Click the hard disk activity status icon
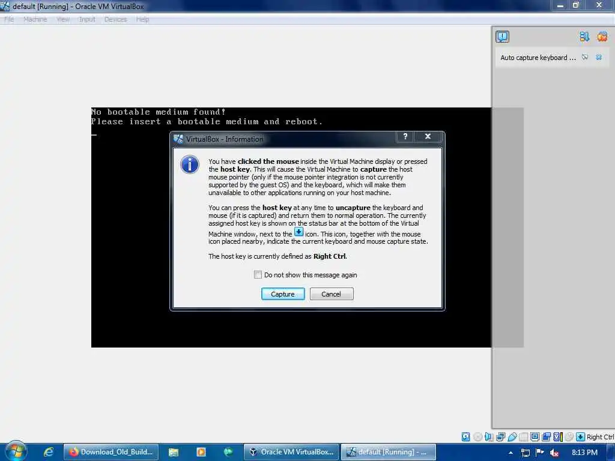The width and height of the screenshot is (615, 461). point(465,437)
